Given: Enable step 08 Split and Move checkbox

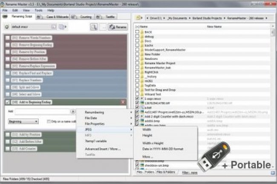Looking at the screenshot, I should click(8, 87).
